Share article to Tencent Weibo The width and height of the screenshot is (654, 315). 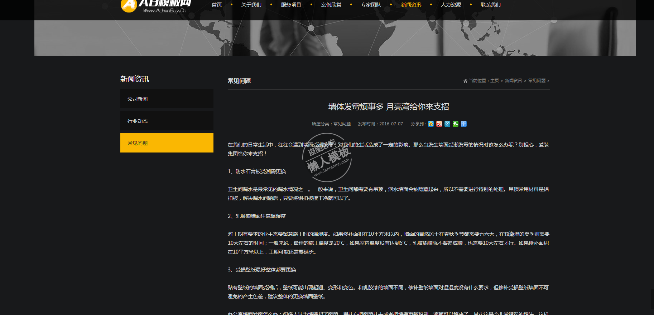click(447, 124)
